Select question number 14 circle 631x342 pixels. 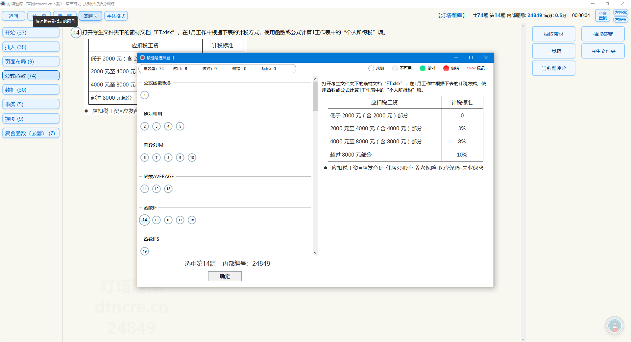click(145, 220)
